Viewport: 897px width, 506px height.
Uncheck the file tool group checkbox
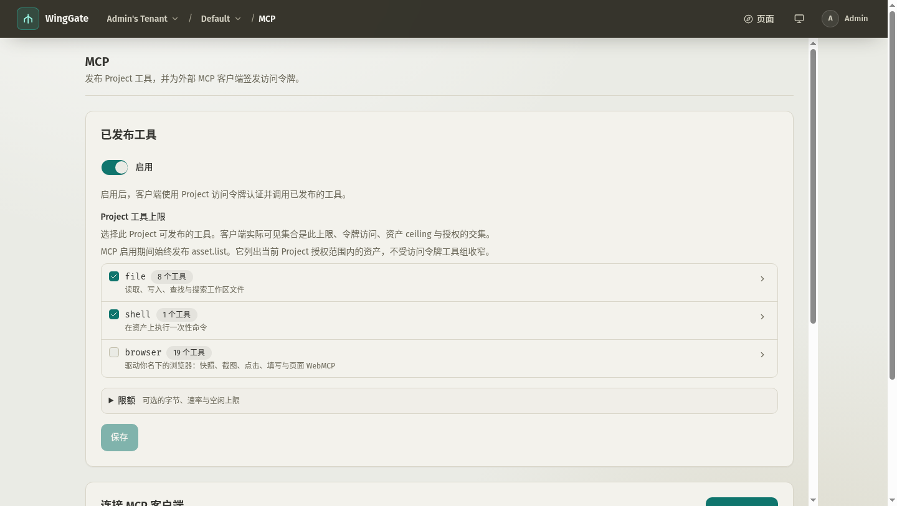114,276
